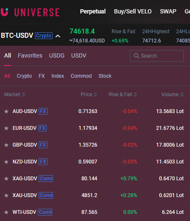The height and width of the screenshot is (221, 190).
Task: Filter markets by Index category
Action: point(58,76)
